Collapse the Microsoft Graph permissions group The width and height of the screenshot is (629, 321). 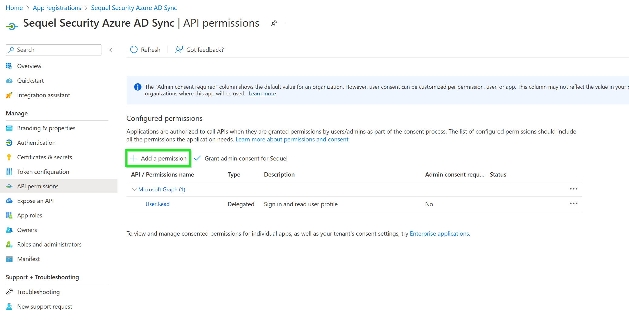click(x=134, y=189)
